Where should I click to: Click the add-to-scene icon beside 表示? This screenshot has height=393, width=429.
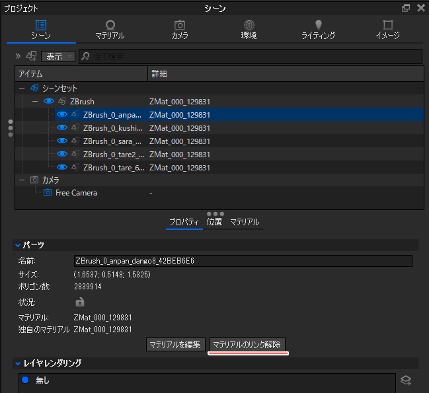[x=31, y=56]
